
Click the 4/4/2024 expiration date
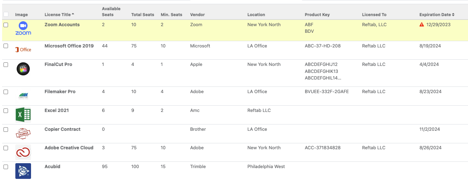(429, 65)
